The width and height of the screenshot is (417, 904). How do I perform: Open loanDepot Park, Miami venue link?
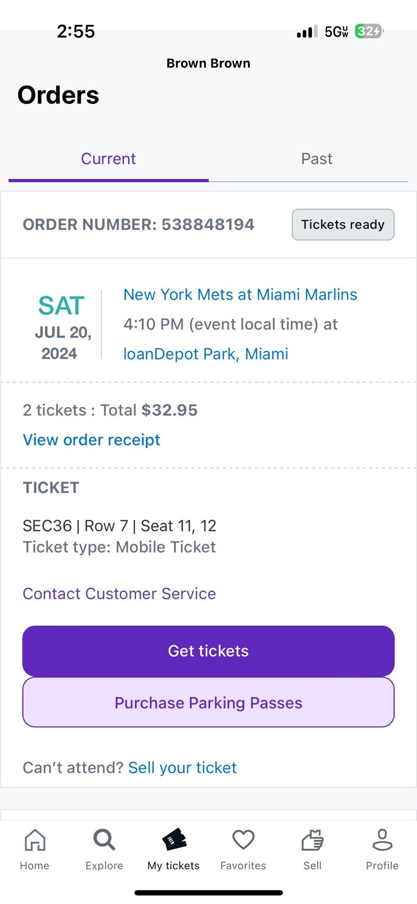(206, 354)
